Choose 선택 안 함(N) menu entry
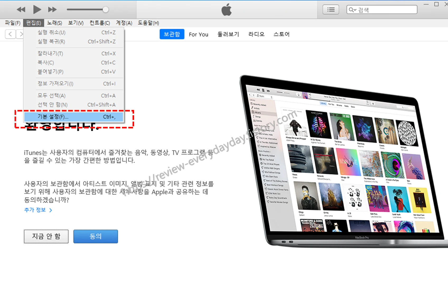This screenshot has height=297, width=448. [x=74, y=105]
